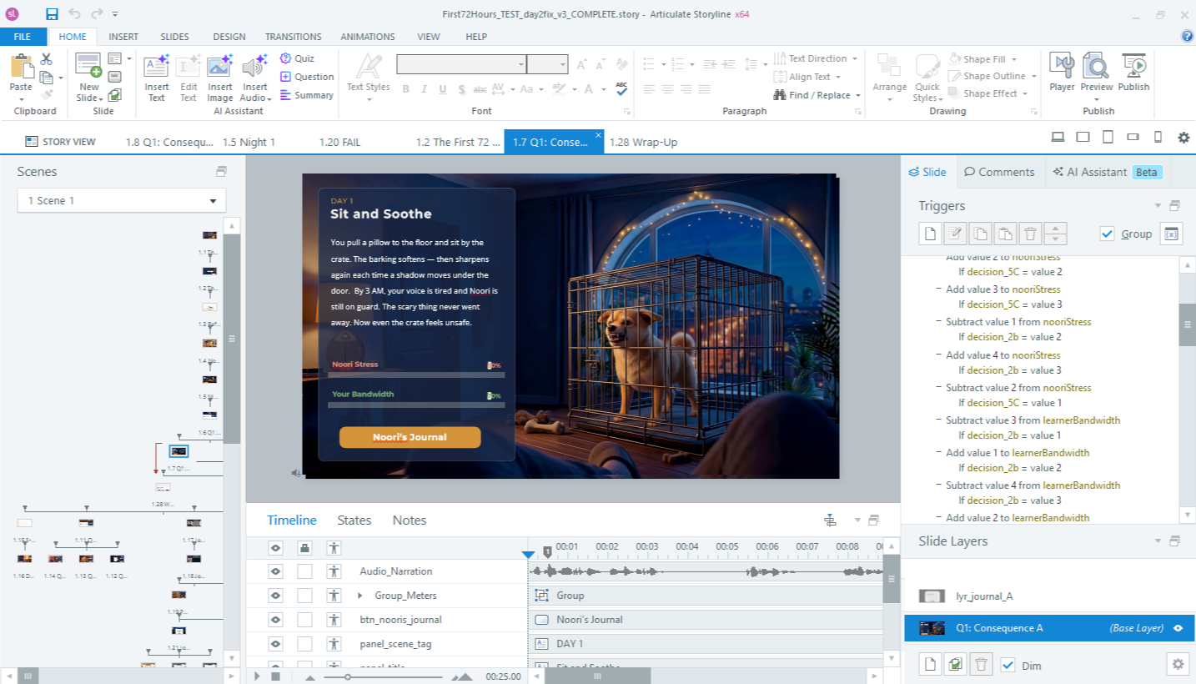The width and height of the screenshot is (1196, 684).
Task: Open the Player properties icon
Action: click(1062, 65)
